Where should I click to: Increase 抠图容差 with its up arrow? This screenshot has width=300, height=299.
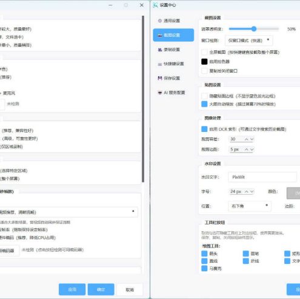coord(247,139)
